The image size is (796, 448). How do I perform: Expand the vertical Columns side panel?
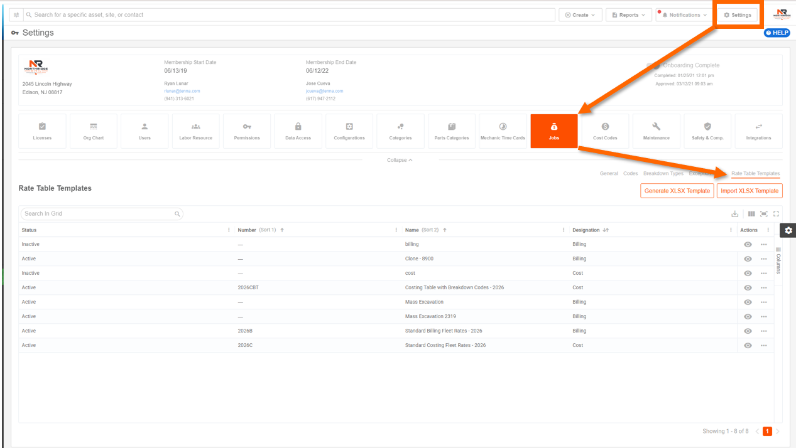[x=778, y=260]
